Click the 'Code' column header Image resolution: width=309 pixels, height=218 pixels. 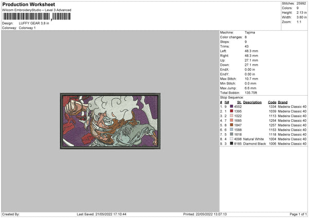coord(272,102)
